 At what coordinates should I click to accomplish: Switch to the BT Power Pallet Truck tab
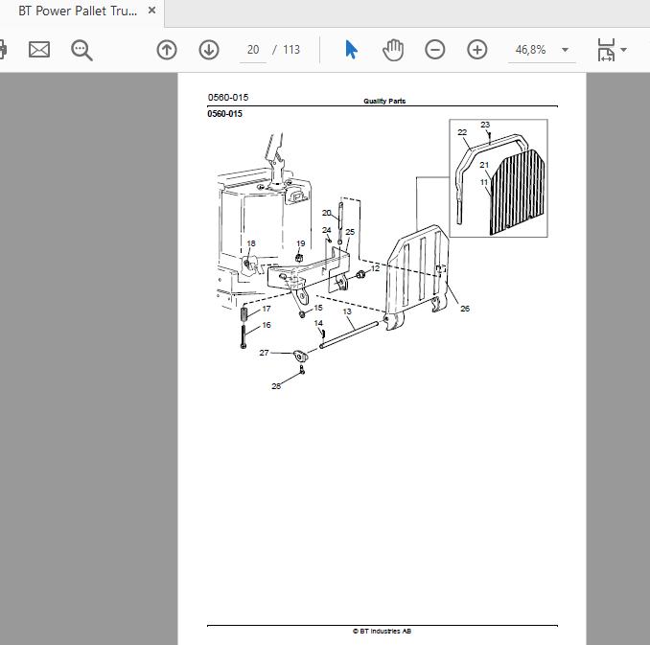[78, 12]
